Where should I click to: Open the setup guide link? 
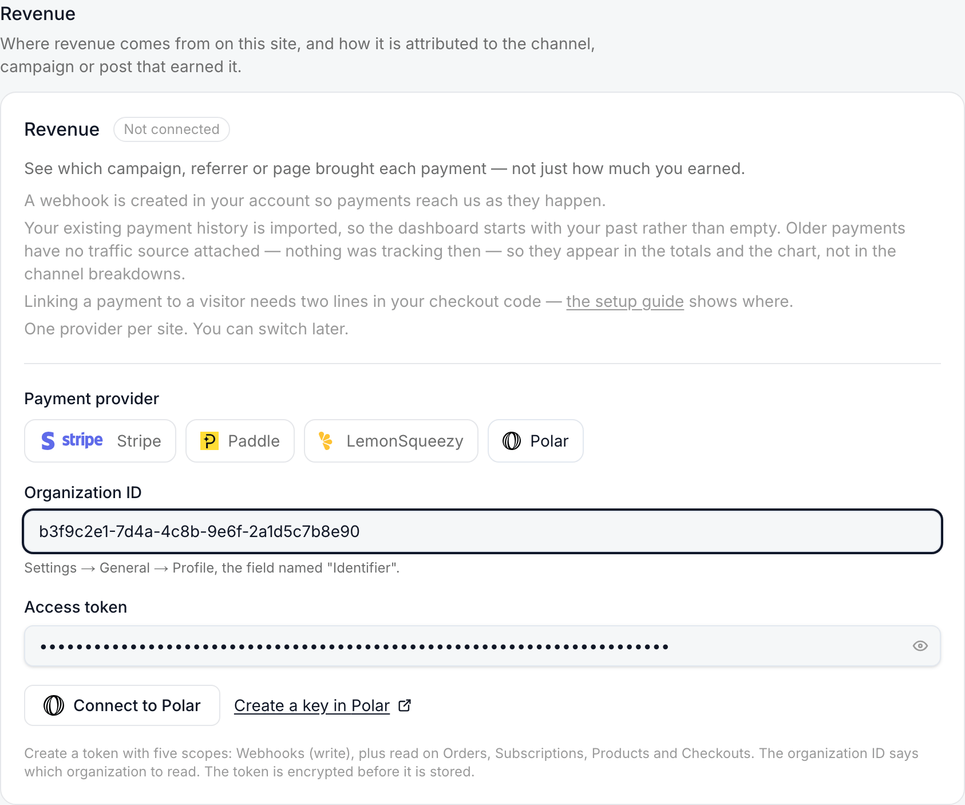click(625, 301)
